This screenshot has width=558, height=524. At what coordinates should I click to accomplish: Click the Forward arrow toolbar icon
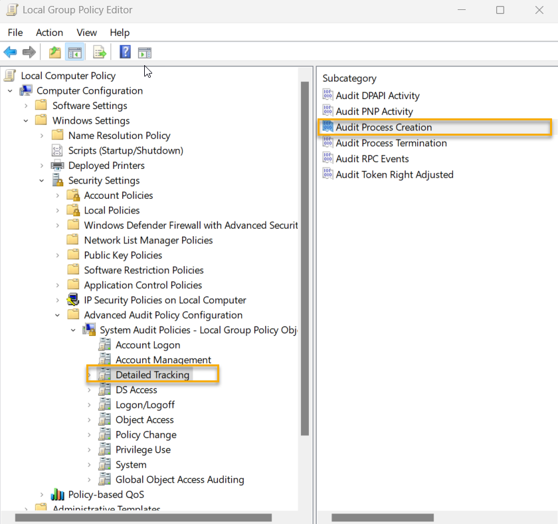[x=29, y=52]
